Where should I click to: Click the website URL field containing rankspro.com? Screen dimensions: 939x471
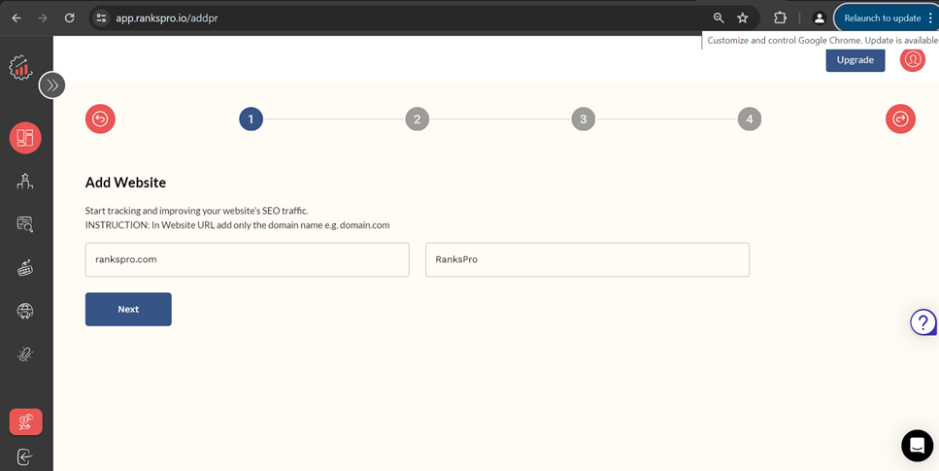pyautogui.click(x=248, y=259)
